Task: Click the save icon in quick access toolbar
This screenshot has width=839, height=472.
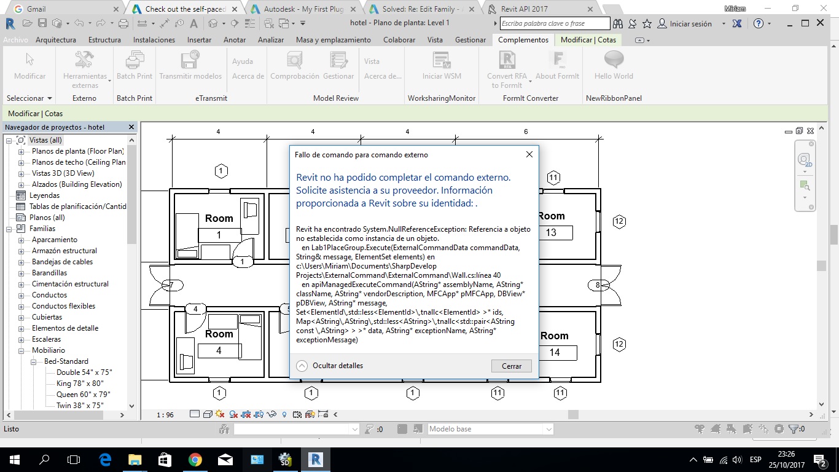Action: tap(42, 23)
